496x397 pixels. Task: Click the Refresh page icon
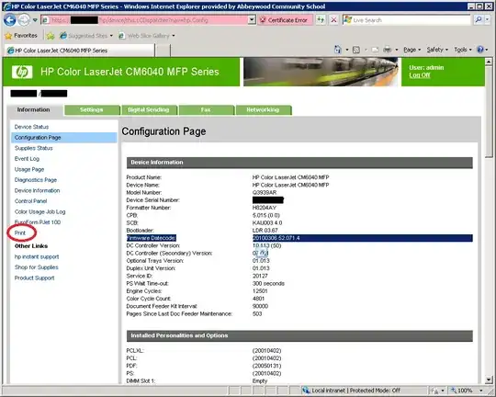point(321,20)
